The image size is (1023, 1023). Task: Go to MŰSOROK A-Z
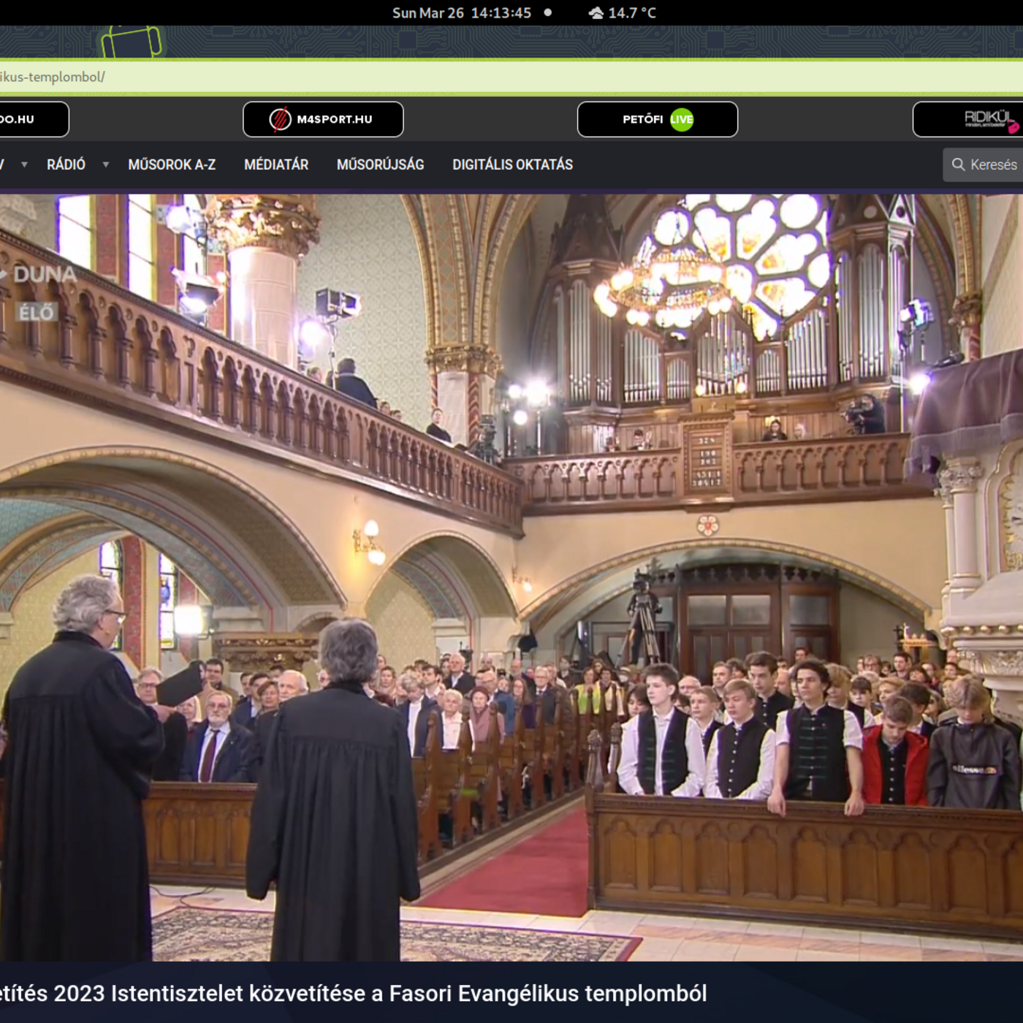(172, 164)
